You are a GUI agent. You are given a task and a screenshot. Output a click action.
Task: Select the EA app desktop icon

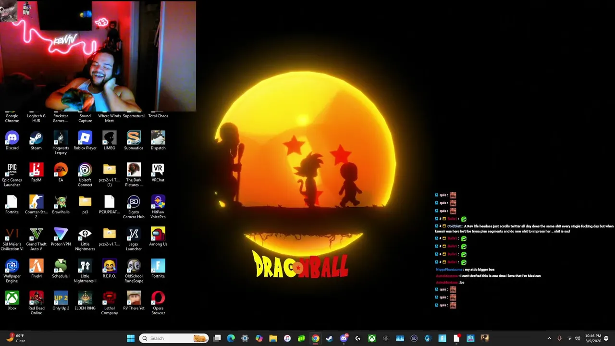click(x=61, y=173)
